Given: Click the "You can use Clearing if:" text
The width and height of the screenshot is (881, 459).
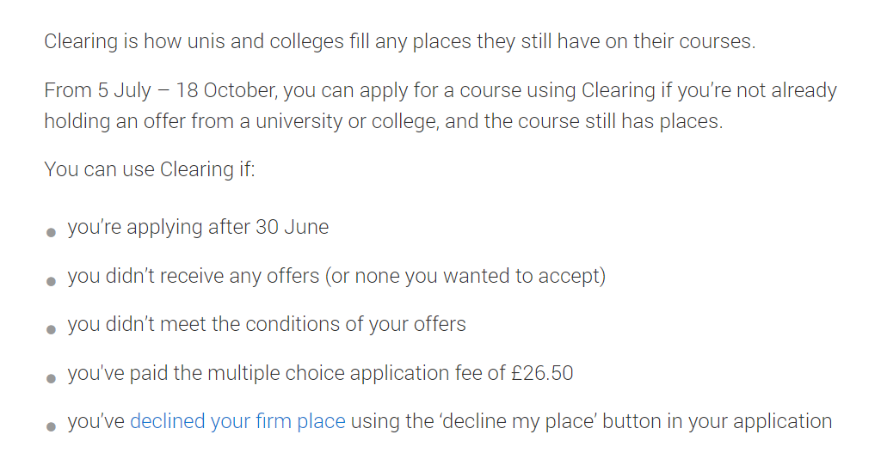Looking at the screenshot, I should [x=150, y=168].
